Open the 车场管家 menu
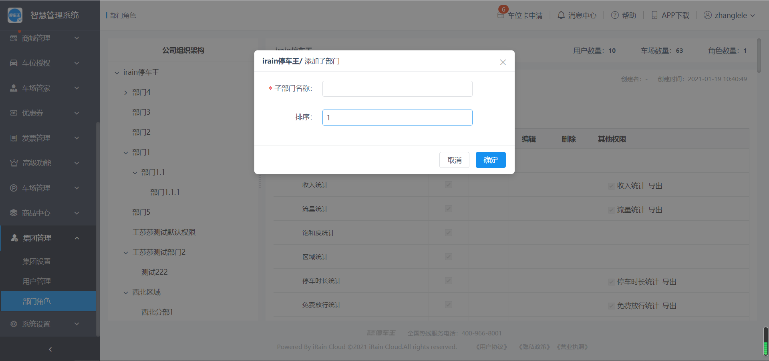The height and width of the screenshot is (361, 769). click(48, 88)
